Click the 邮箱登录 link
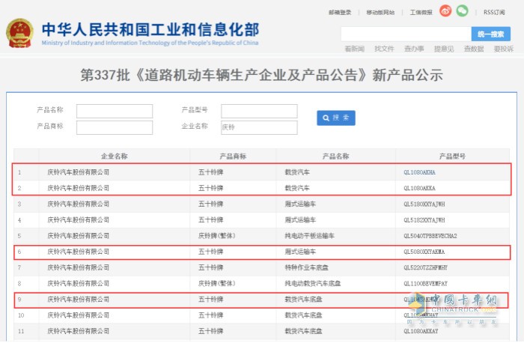Viewport: 524px width, 343px height. (x=340, y=13)
